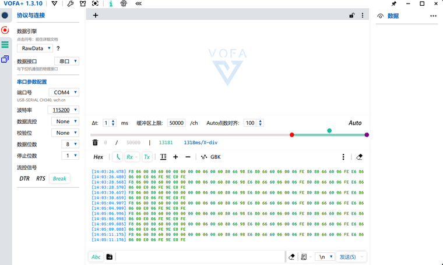Screen dimensions: 443x265
Task: Click the 数据 panel title
Action: click(x=393, y=16)
